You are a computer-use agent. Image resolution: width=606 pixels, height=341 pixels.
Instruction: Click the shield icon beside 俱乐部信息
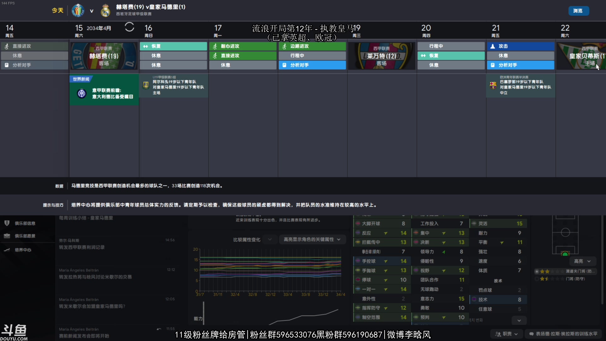pyautogui.click(x=7, y=223)
